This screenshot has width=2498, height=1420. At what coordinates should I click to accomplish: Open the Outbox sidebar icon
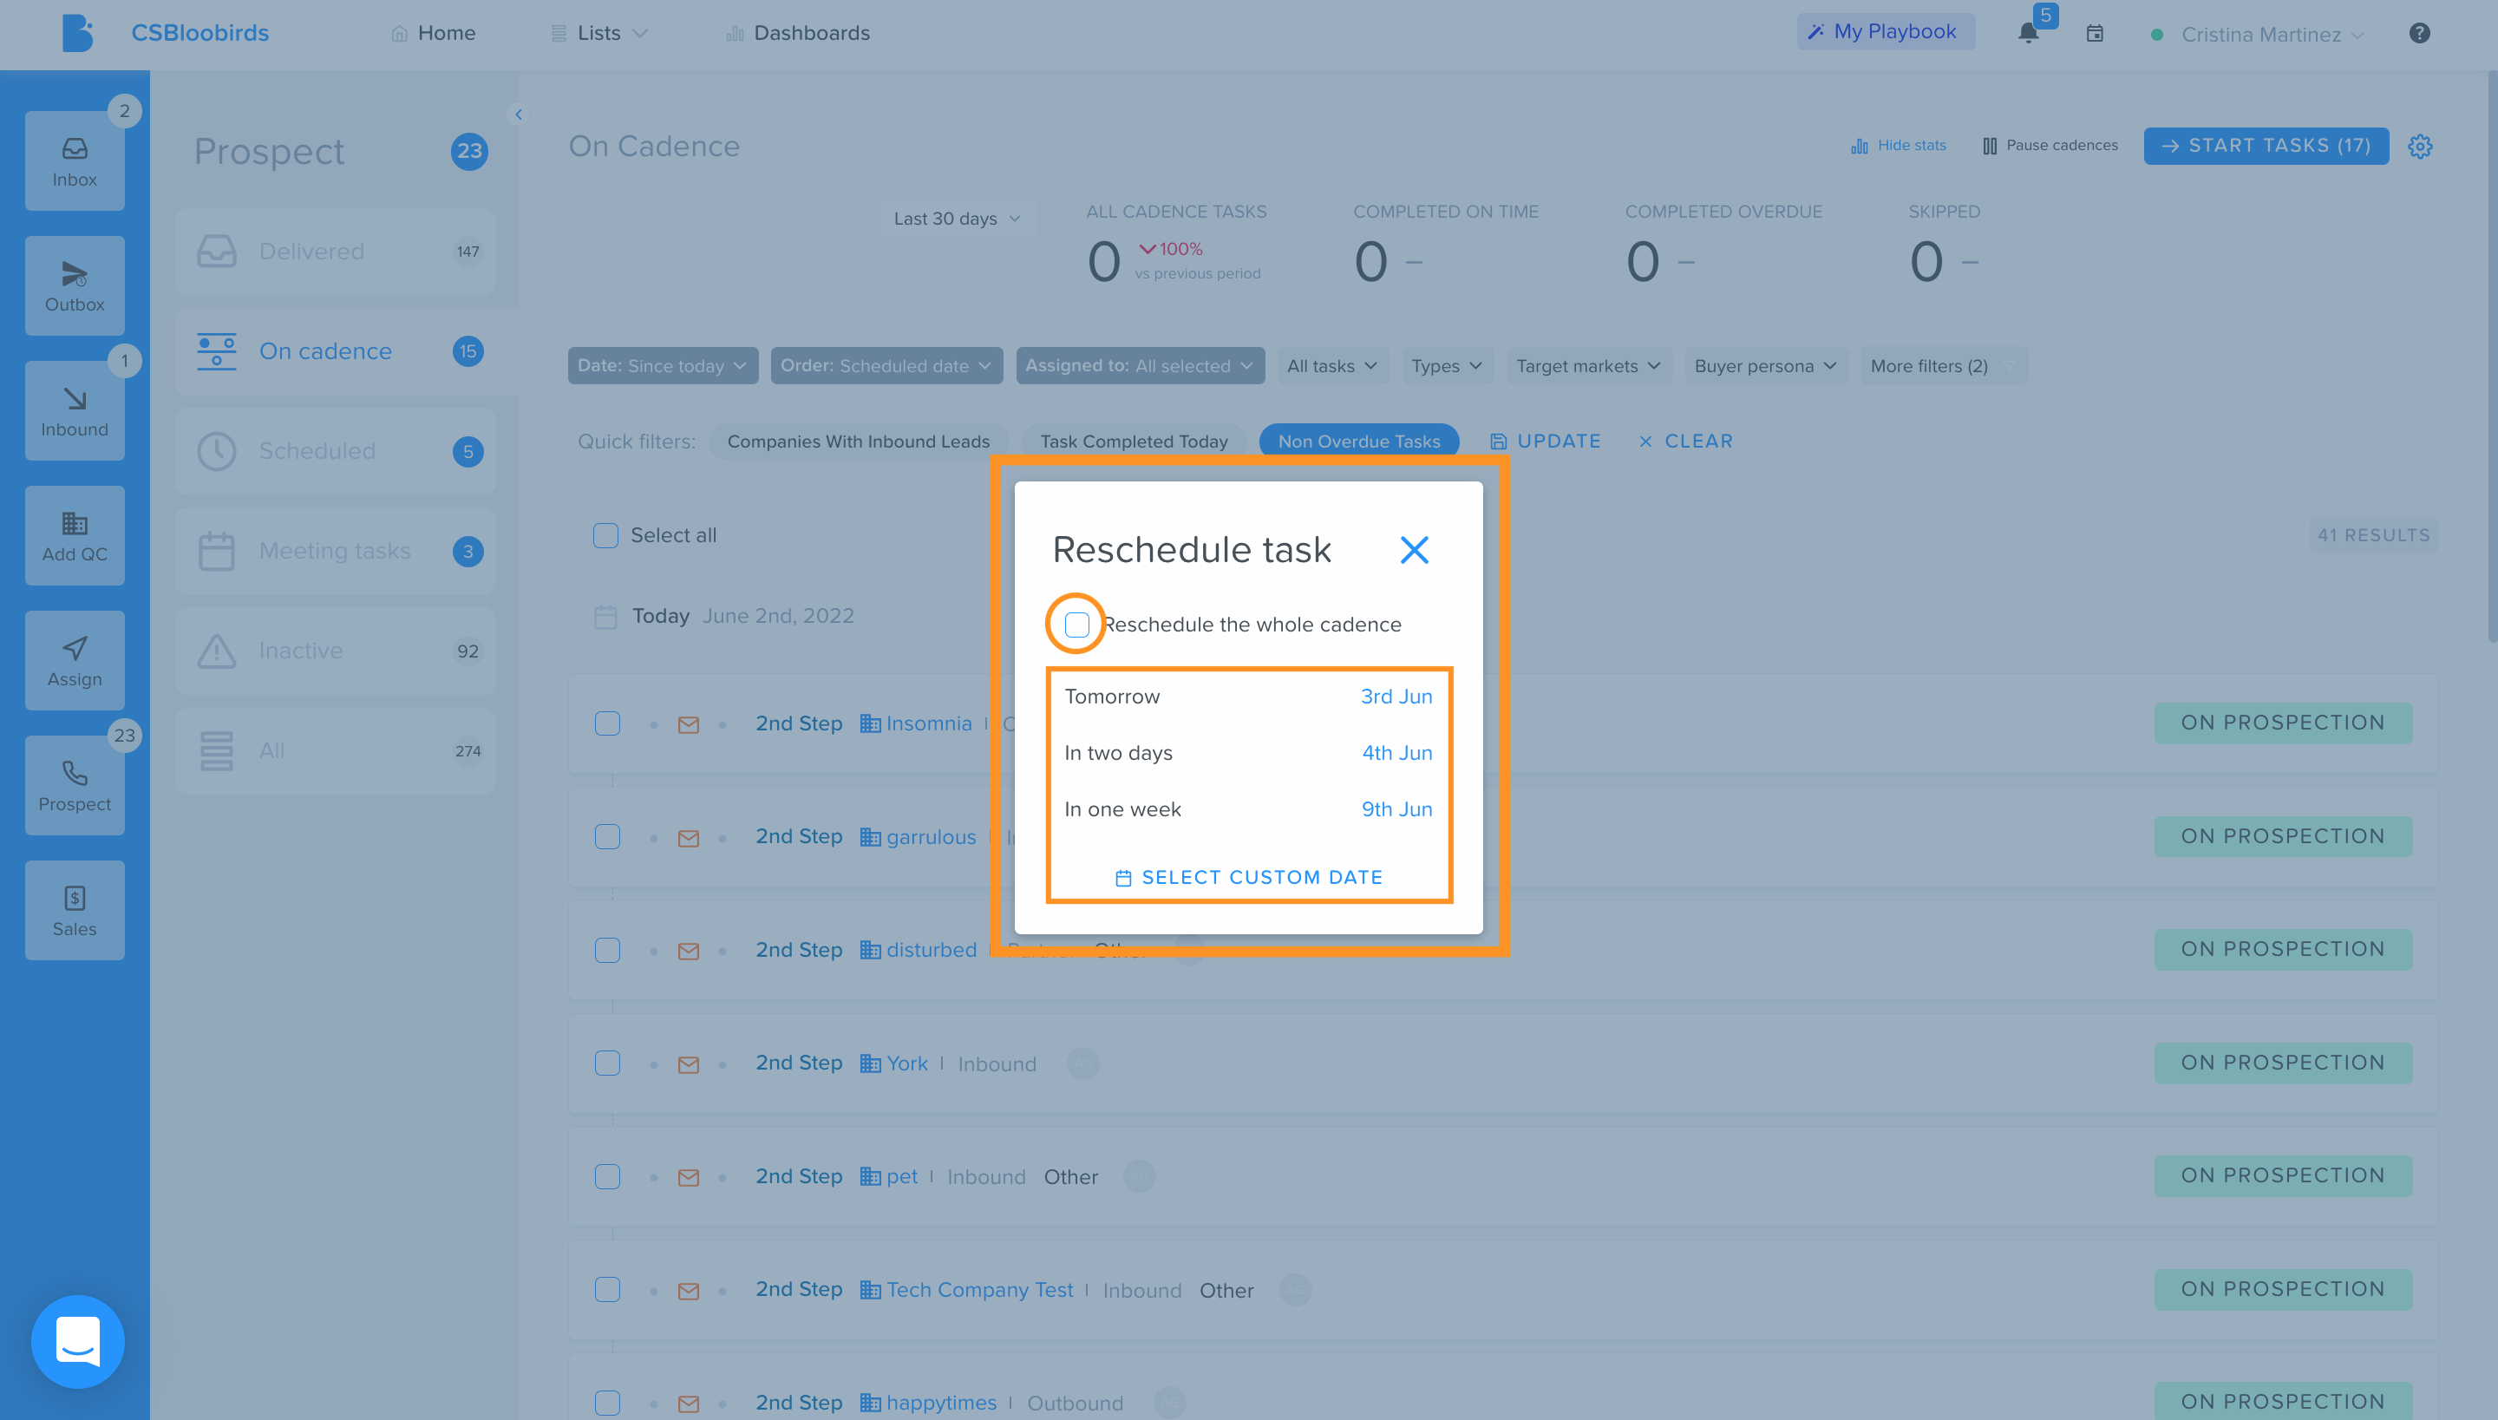point(74,285)
